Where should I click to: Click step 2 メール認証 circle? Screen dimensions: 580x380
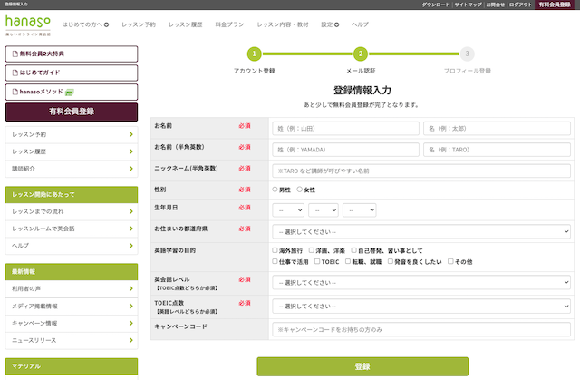click(361, 54)
